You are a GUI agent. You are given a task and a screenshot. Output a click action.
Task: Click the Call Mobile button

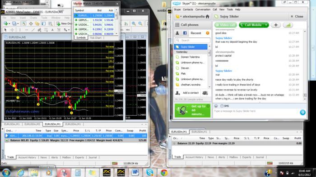pyautogui.click(x=251, y=25)
